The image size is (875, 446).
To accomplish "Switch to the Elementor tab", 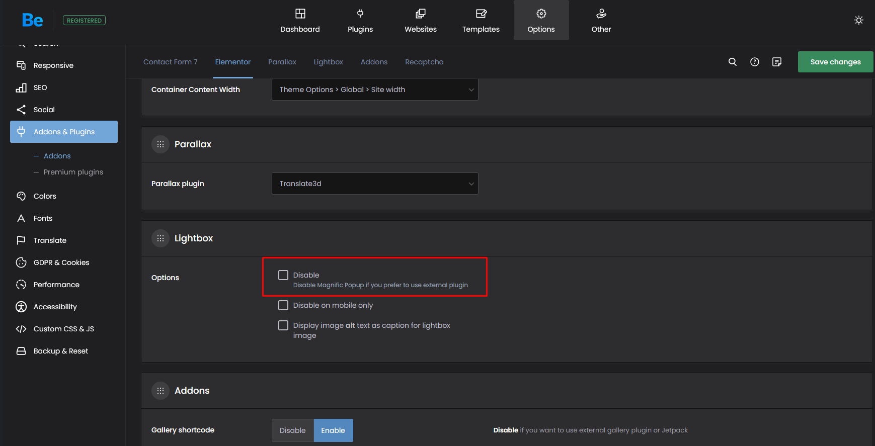I will pyautogui.click(x=233, y=62).
